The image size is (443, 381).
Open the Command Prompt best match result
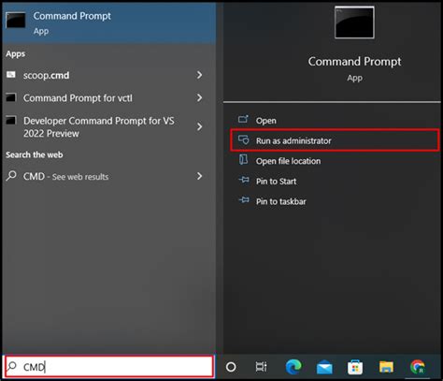(109, 23)
